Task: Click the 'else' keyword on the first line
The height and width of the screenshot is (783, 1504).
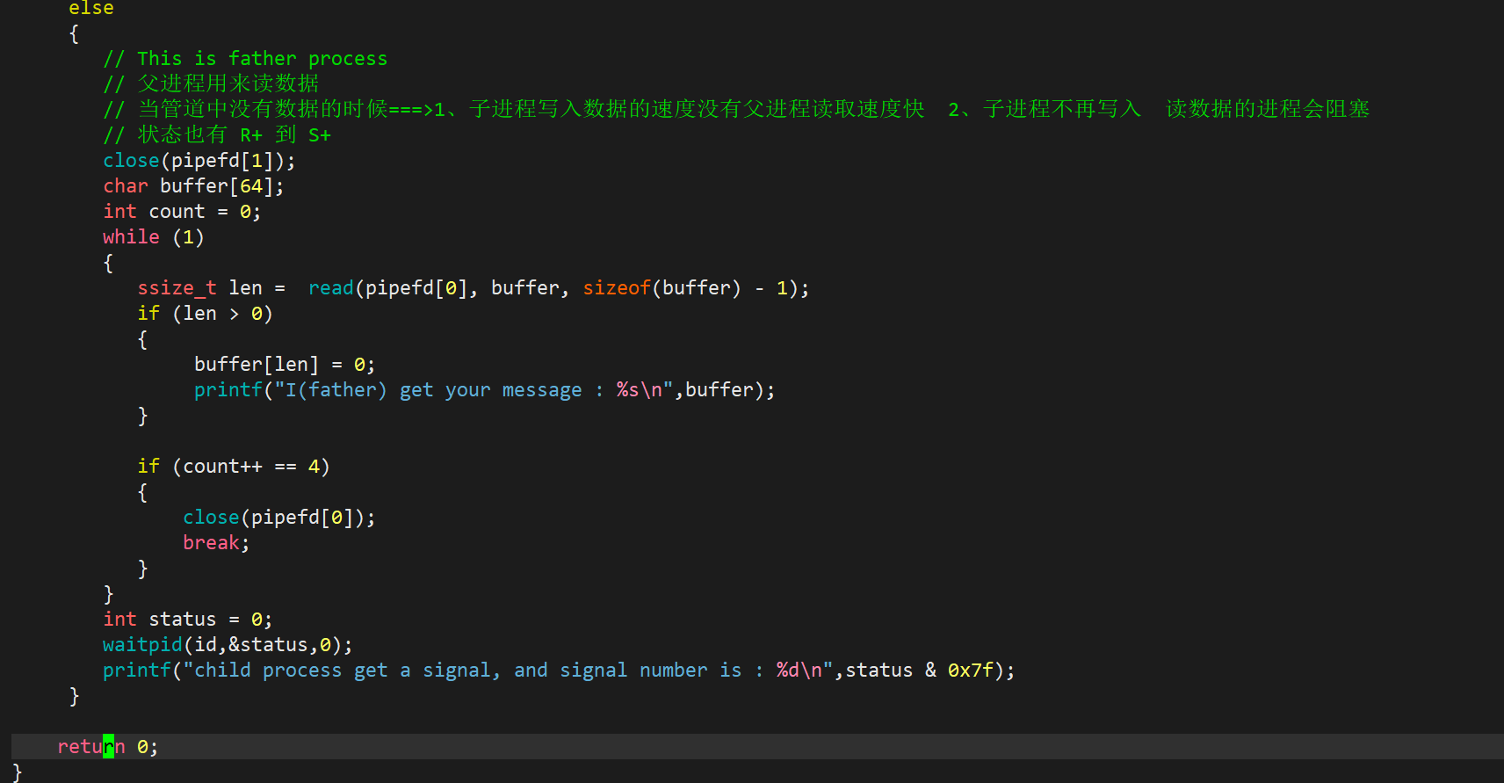Action: pos(91,8)
